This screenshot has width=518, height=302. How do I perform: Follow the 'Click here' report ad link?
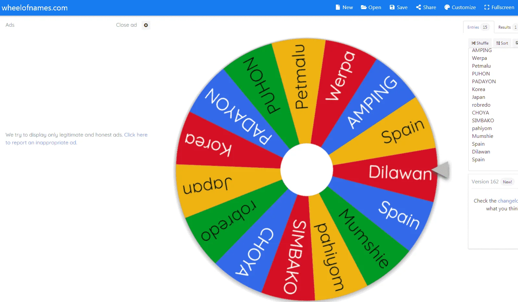pyautogui.click(x=136, y=135)
